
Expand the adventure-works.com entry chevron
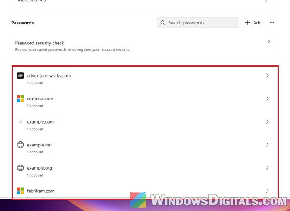268,75
